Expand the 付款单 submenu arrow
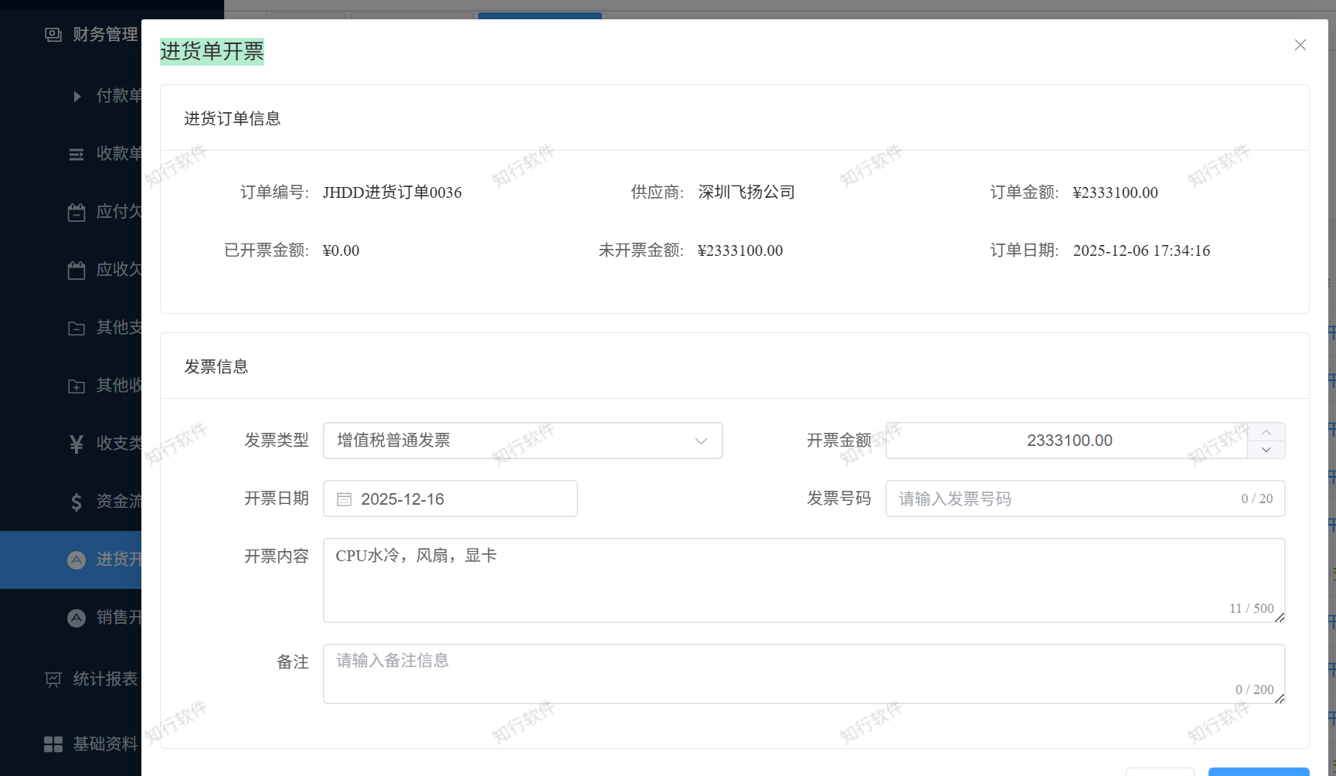 76,96
